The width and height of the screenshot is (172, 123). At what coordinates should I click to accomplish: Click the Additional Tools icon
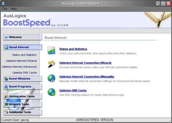pyautogui.click(x=6, y=112)
